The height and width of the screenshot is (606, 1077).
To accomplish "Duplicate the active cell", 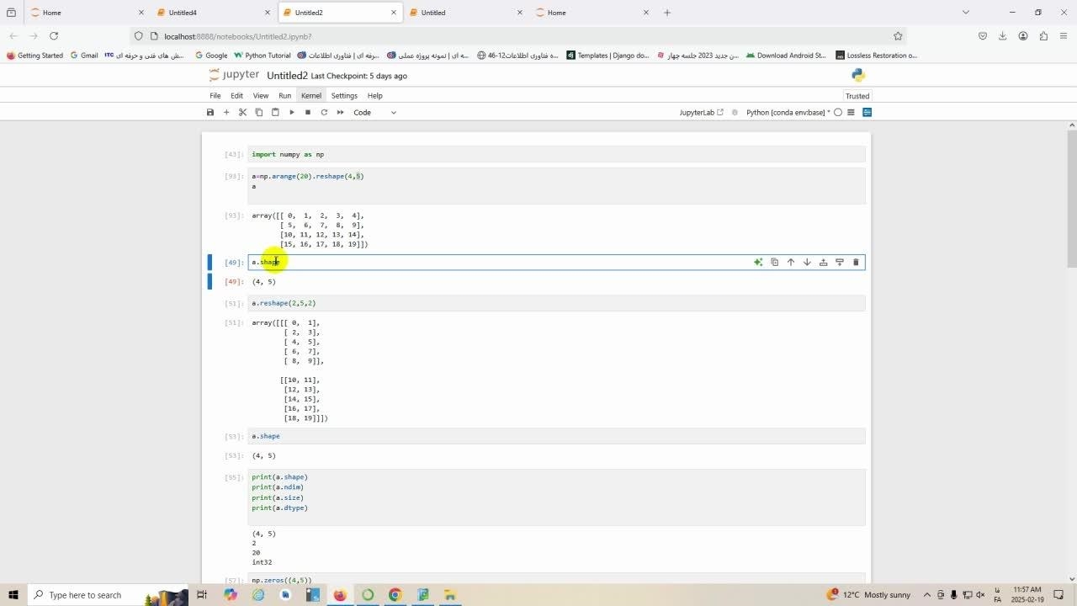I will point(775,263).
